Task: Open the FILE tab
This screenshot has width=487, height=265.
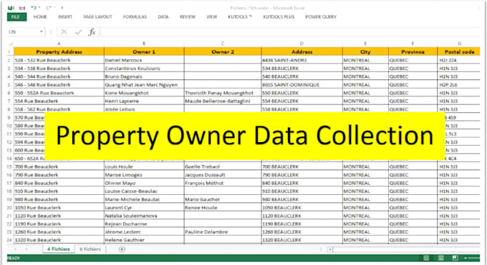Action: (16, 16)
